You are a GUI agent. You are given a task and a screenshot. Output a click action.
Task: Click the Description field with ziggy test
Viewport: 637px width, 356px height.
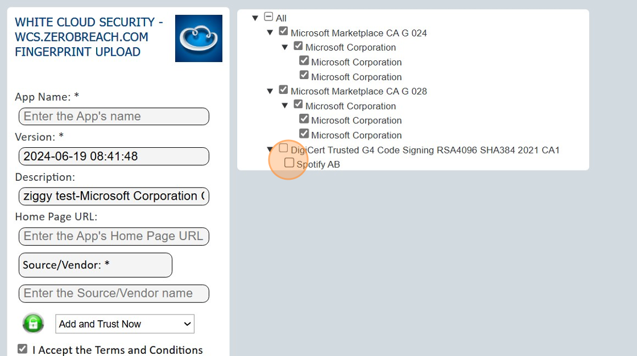click(114, 196)
